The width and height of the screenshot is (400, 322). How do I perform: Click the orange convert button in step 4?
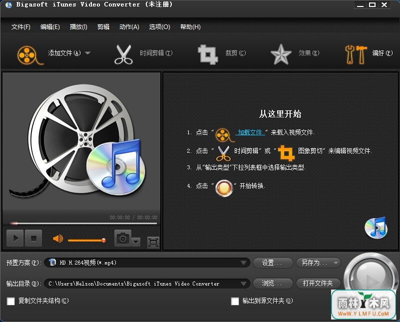tap(224, 188)
